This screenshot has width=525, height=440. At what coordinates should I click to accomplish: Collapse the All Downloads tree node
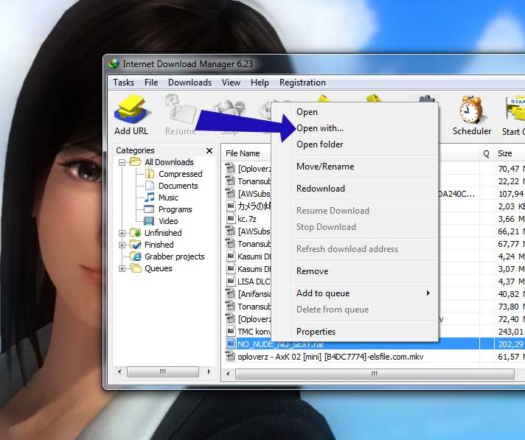122,163
